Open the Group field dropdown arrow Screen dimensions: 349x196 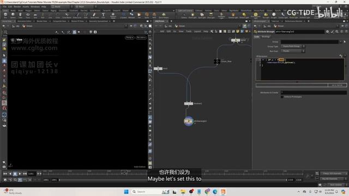click(x=340, y=41)
